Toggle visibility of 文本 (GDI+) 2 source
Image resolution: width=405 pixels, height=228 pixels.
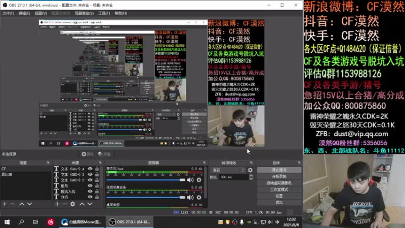90,180
